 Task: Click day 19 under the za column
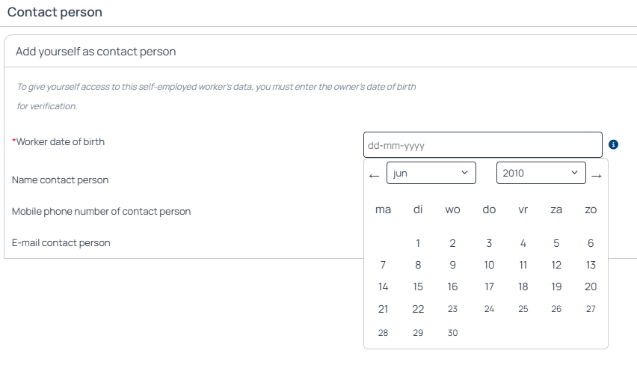coord(556,287)
